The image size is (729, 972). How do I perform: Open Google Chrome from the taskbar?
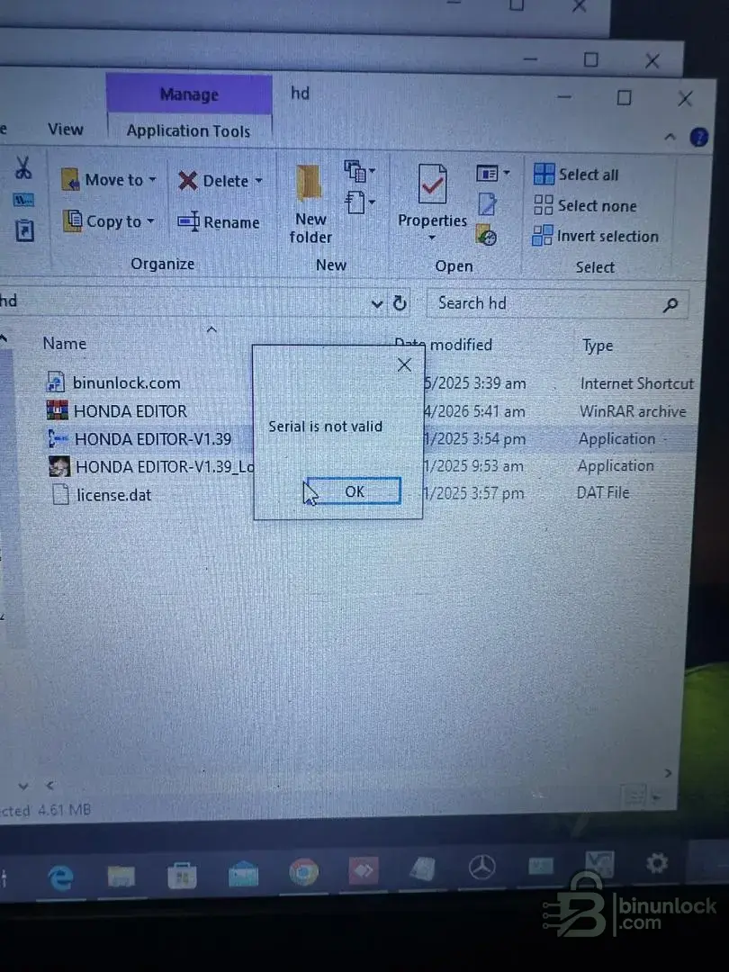point(303,872)
